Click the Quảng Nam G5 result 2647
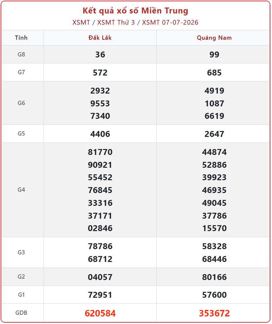 [x=214, y=134]
